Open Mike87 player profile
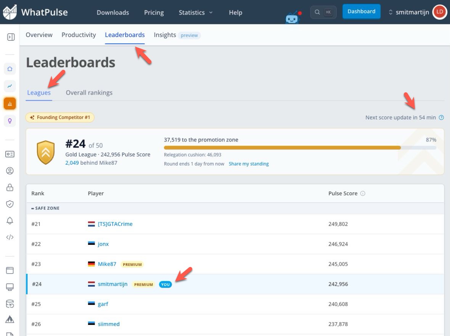The height and width of the screenshot is (336, 450). pyautogui.click(x=107, y=264)
